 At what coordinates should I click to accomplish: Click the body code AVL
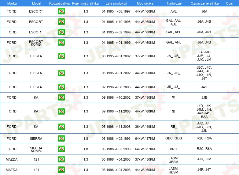click(x=174, y=11)
